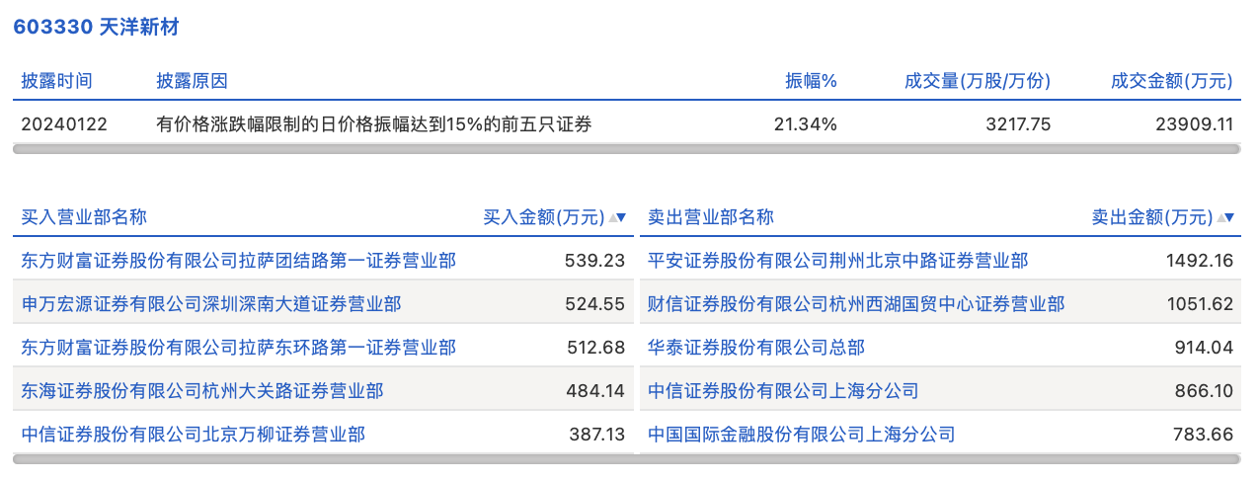Sort by 买入金额 using the sort arrows

pos(617,217)
